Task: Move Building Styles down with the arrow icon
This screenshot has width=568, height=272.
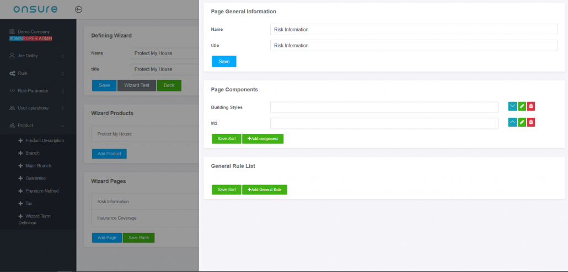Action: (x=512, y=106)
